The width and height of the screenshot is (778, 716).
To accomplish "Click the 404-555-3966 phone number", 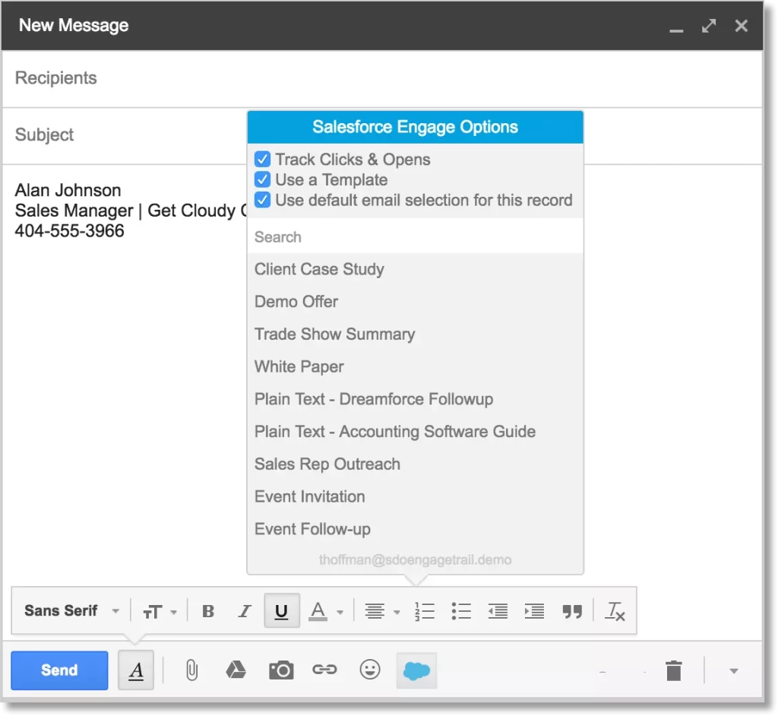I will [x=69, y=231].
